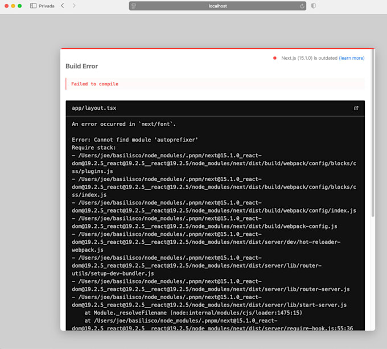Click the Module._resolveFilename stack line
This screenshot has height=349, width=387.
tap(193, 313)
